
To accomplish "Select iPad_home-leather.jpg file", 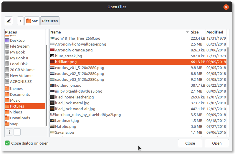I will 138,97.
